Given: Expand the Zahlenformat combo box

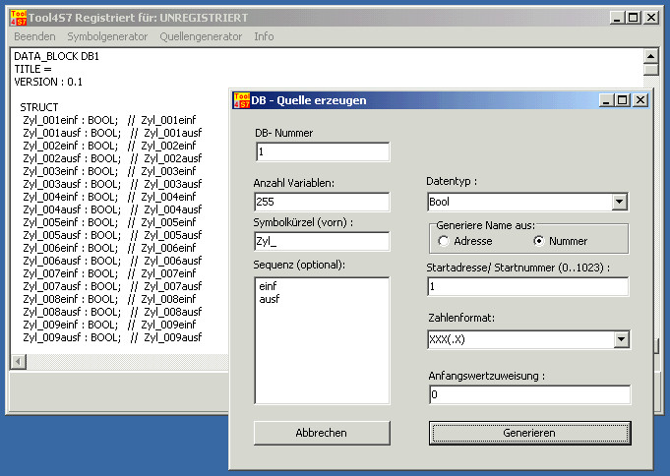Looking at the screenshot, I should pos(619,339).
